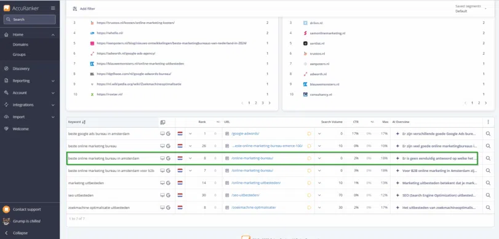499x239 pixels.
Task: Click the adworth.nl favicon in domains list
Action: [x=306, y=74]
